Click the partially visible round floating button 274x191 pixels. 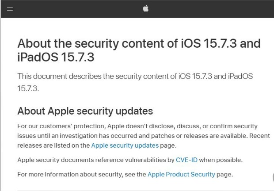272,177
